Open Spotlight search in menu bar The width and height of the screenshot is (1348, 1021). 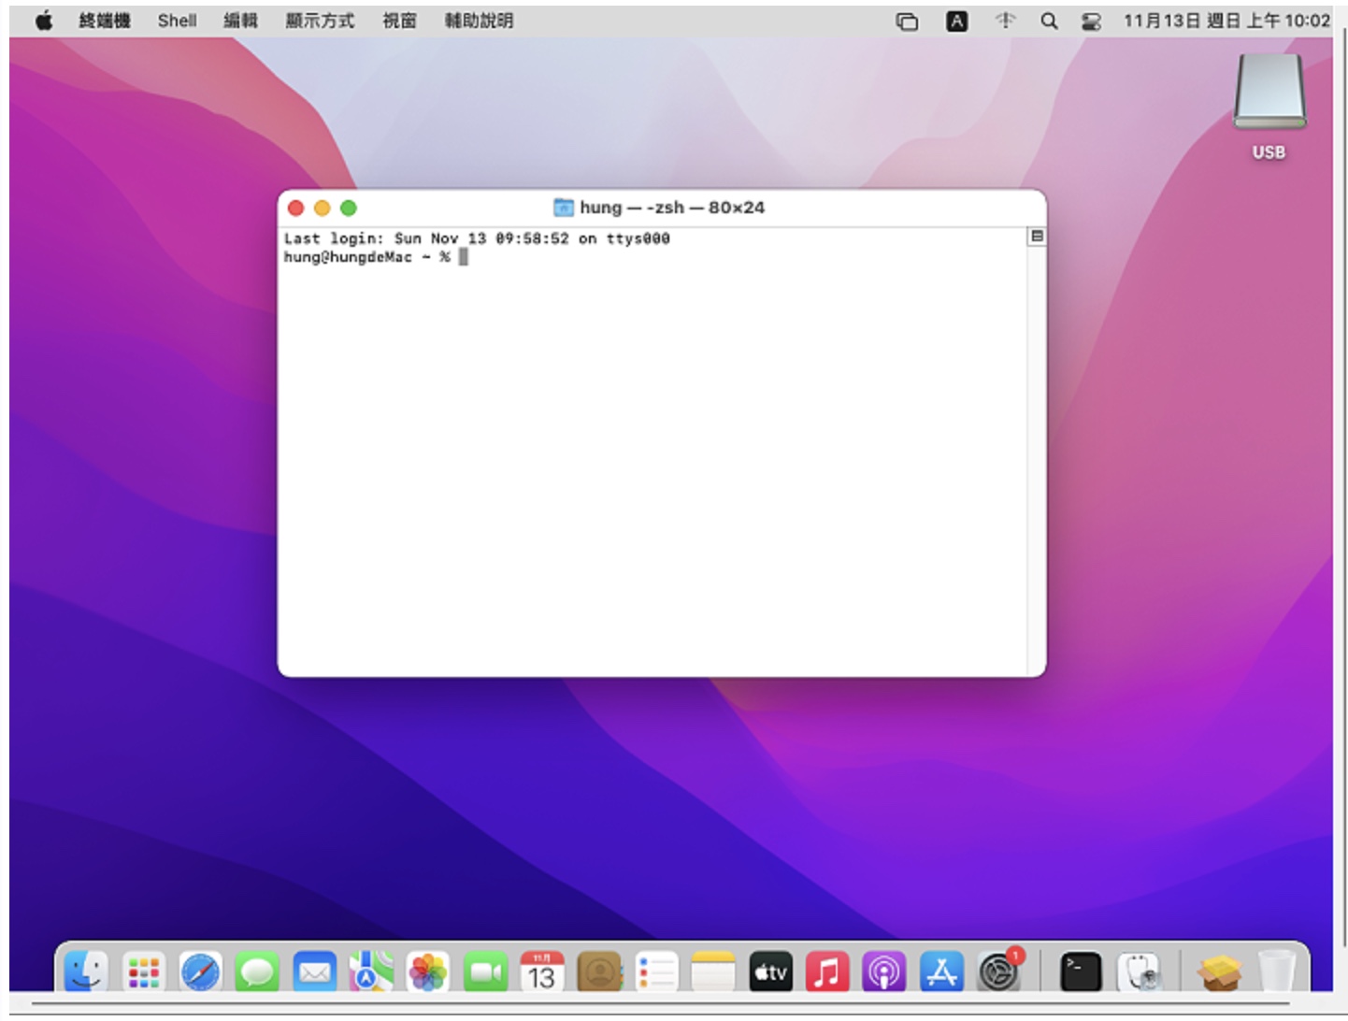click(x=1049, y=21)
